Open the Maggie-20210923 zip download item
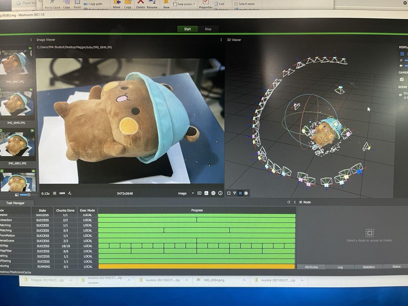 [x=44, y=280]
